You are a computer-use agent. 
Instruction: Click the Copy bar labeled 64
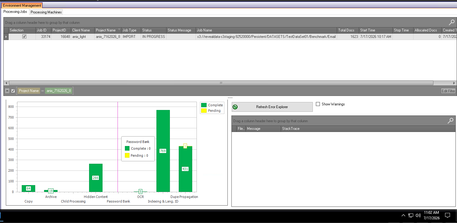[28, 188]
